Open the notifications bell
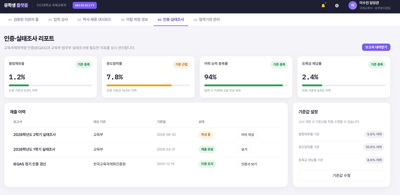Image resolution: width=400 pixels, height=195 pixels. 323,5
